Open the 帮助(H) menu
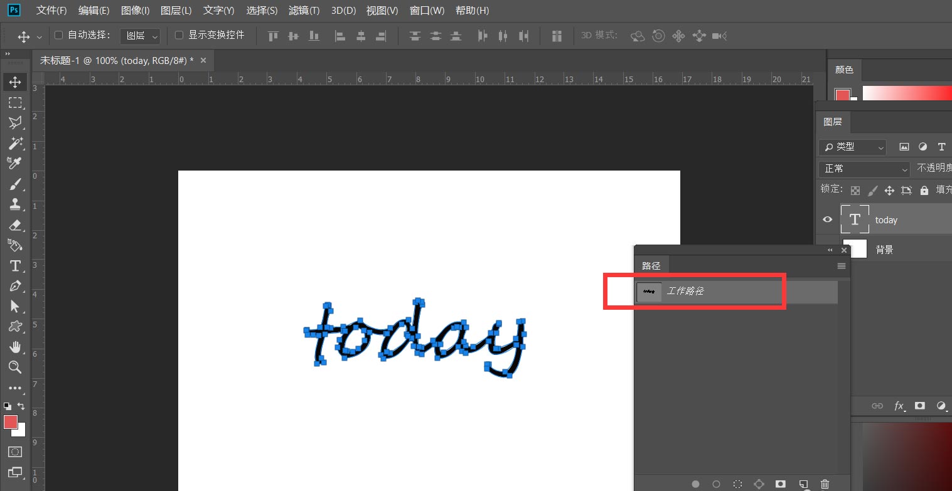 (473, 11)
